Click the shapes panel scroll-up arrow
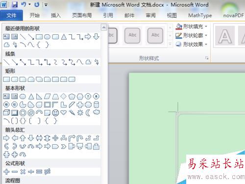Image resolution: width=245 pixels, height=184 pixels. point(104,27)
